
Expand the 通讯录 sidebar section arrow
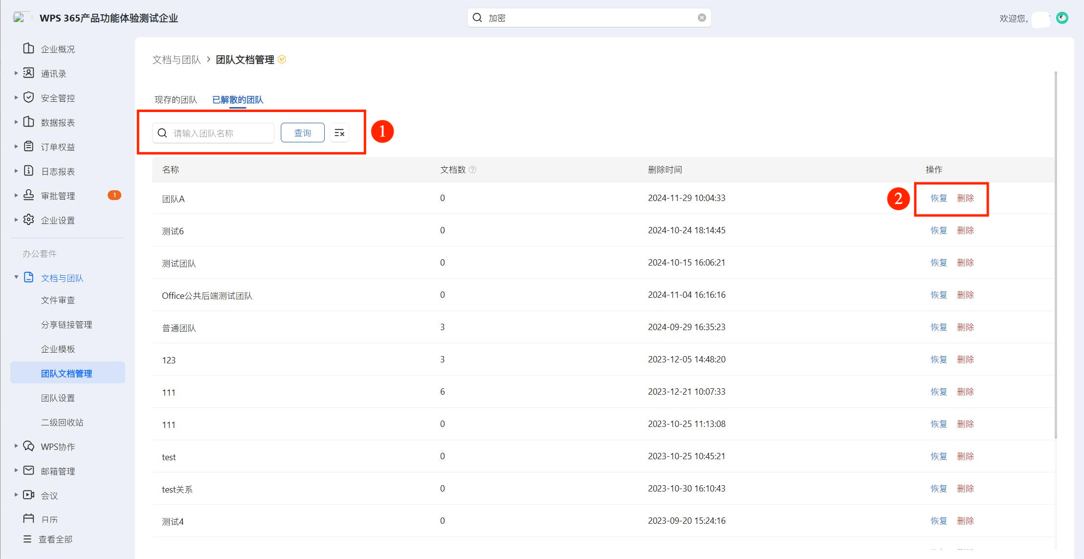16,73
